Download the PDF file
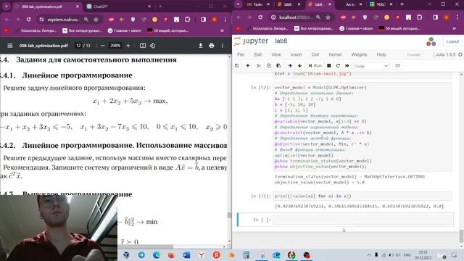The image size is (464, 261). click(200, 46)
